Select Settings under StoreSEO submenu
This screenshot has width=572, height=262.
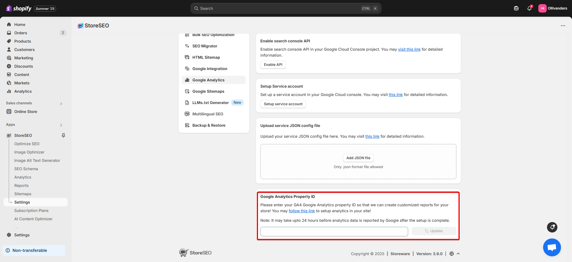pos(36,202)
